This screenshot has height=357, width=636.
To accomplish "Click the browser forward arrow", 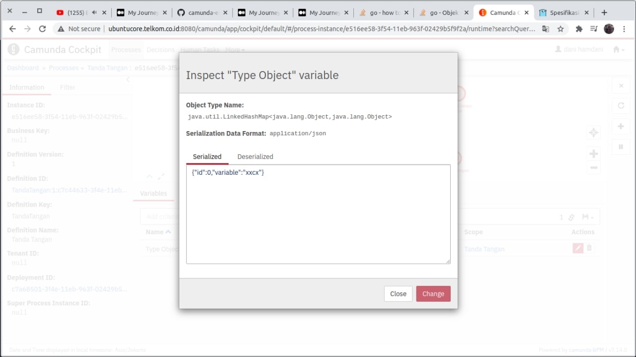I will pyautogui.click(x=27, y=29).
